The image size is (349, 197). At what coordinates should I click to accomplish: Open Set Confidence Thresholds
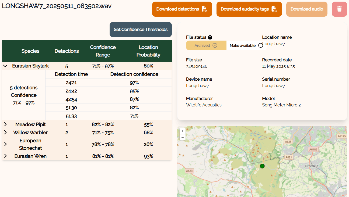coord(141,30)
